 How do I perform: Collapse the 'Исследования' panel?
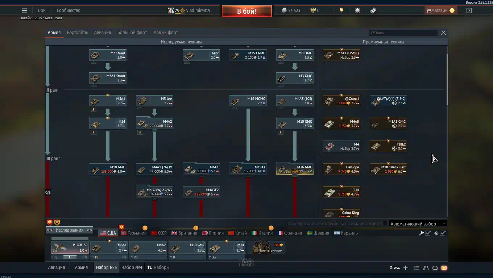point(69,230)
